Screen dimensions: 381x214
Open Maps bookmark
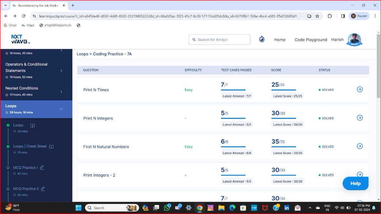pos(28,25)
